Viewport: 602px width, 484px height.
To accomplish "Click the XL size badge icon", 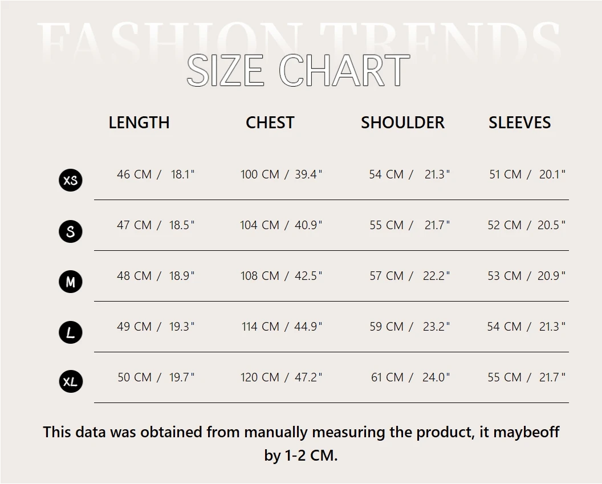I will [x=71, y=381].
